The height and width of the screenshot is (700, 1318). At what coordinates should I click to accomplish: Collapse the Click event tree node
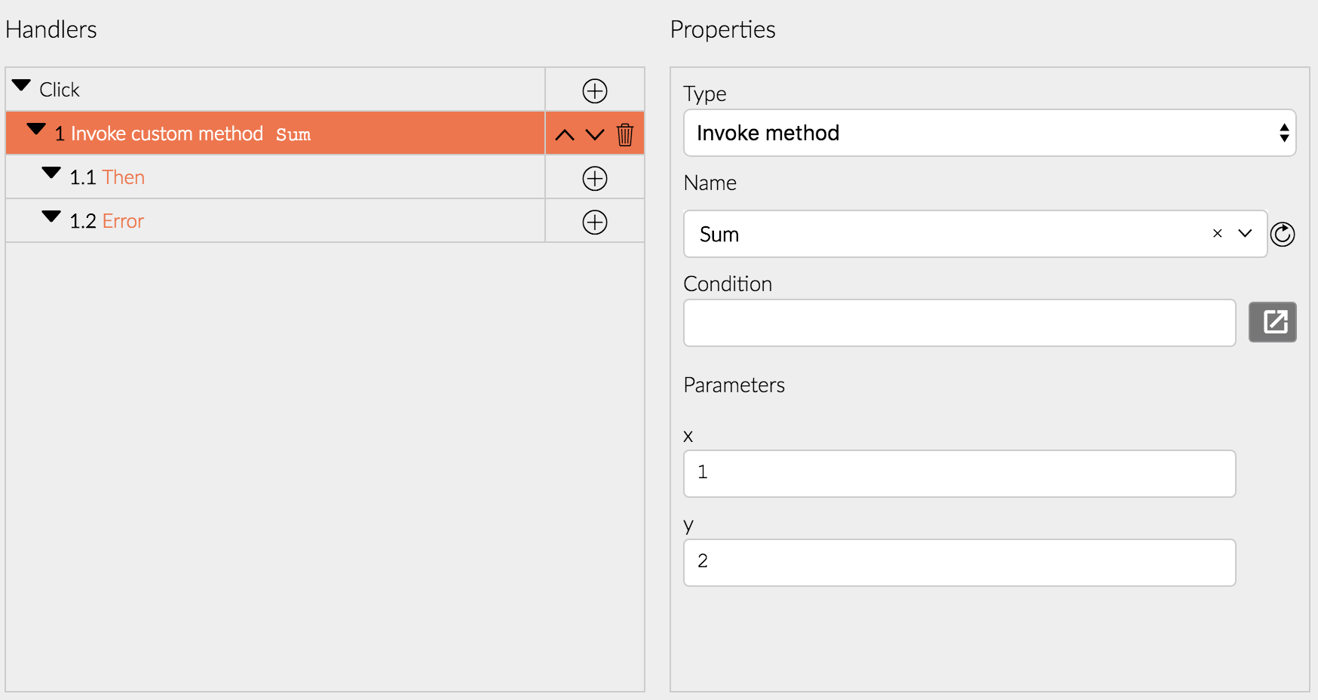[22, 85]
